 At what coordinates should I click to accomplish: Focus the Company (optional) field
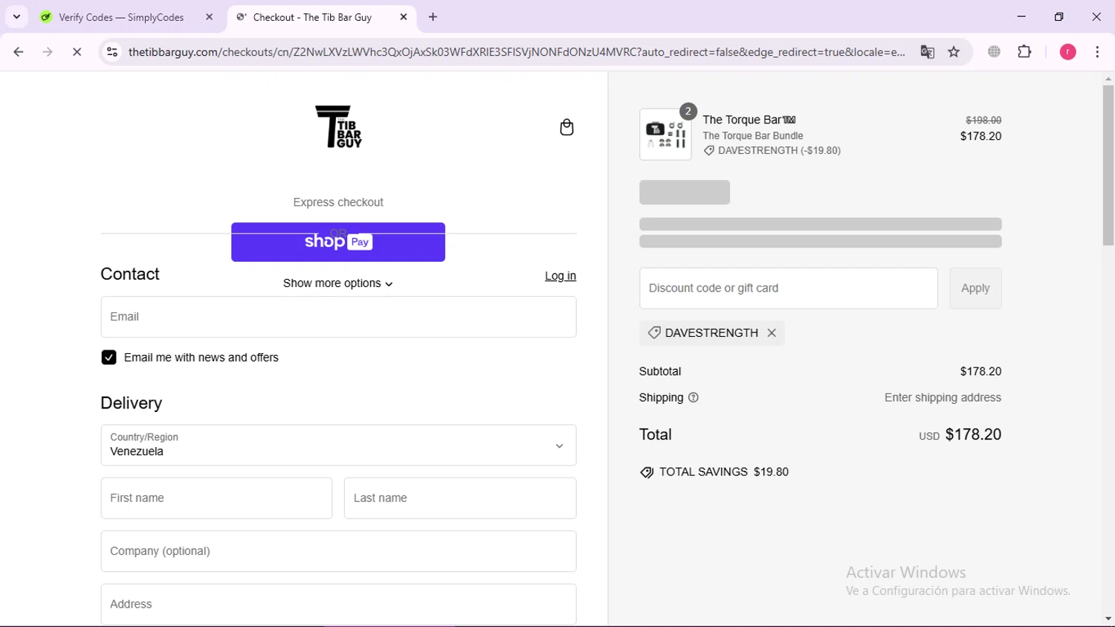(338, 551)
